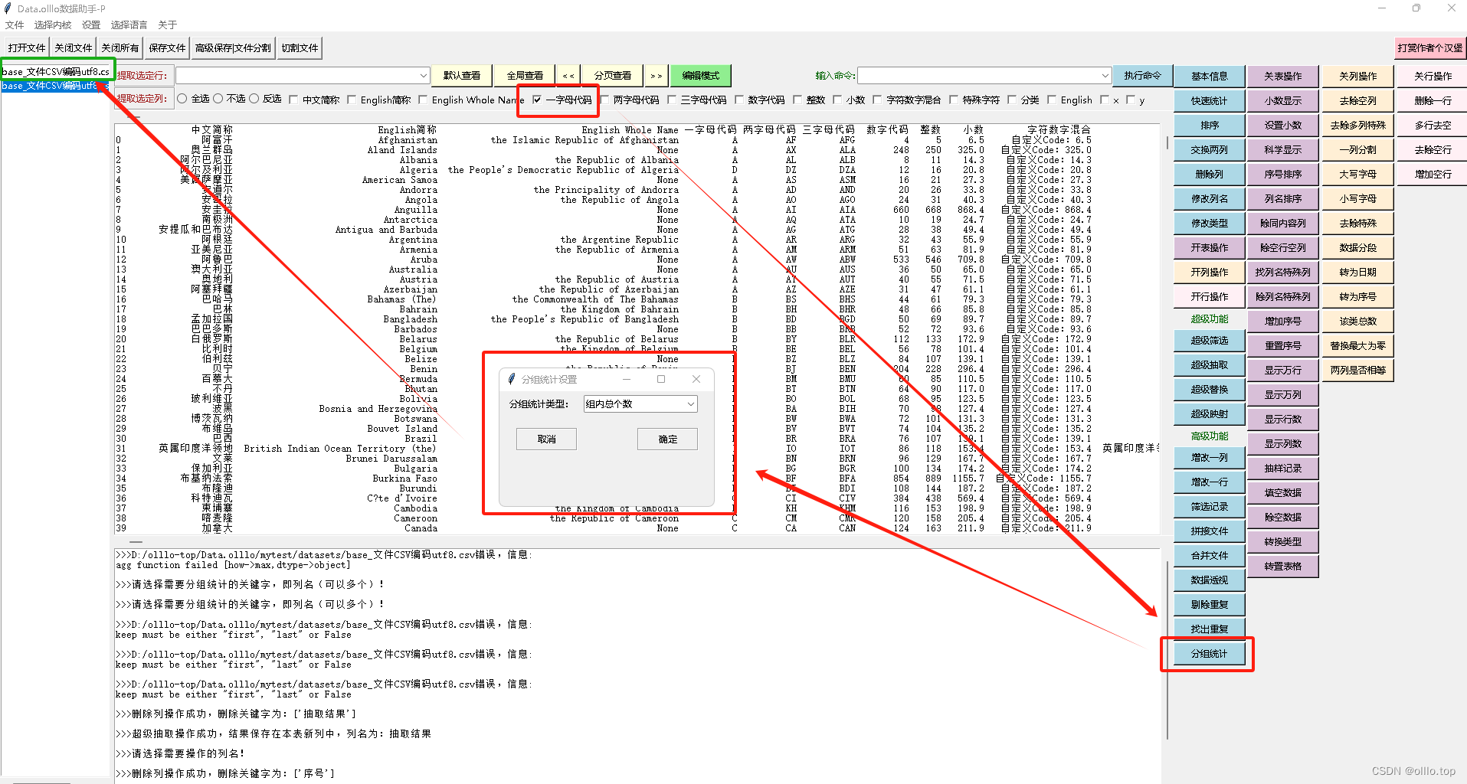Select the 超级筛选 super filter function

(x=1208, y=340)
